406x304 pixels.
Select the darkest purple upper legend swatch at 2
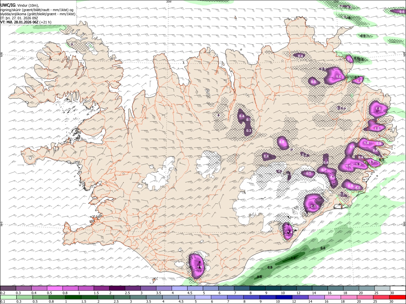(117, 288)
